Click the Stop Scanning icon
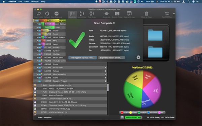 tap(57, 14)
